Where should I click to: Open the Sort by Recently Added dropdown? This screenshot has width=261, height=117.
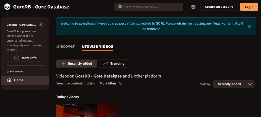[x=234, y=84]
